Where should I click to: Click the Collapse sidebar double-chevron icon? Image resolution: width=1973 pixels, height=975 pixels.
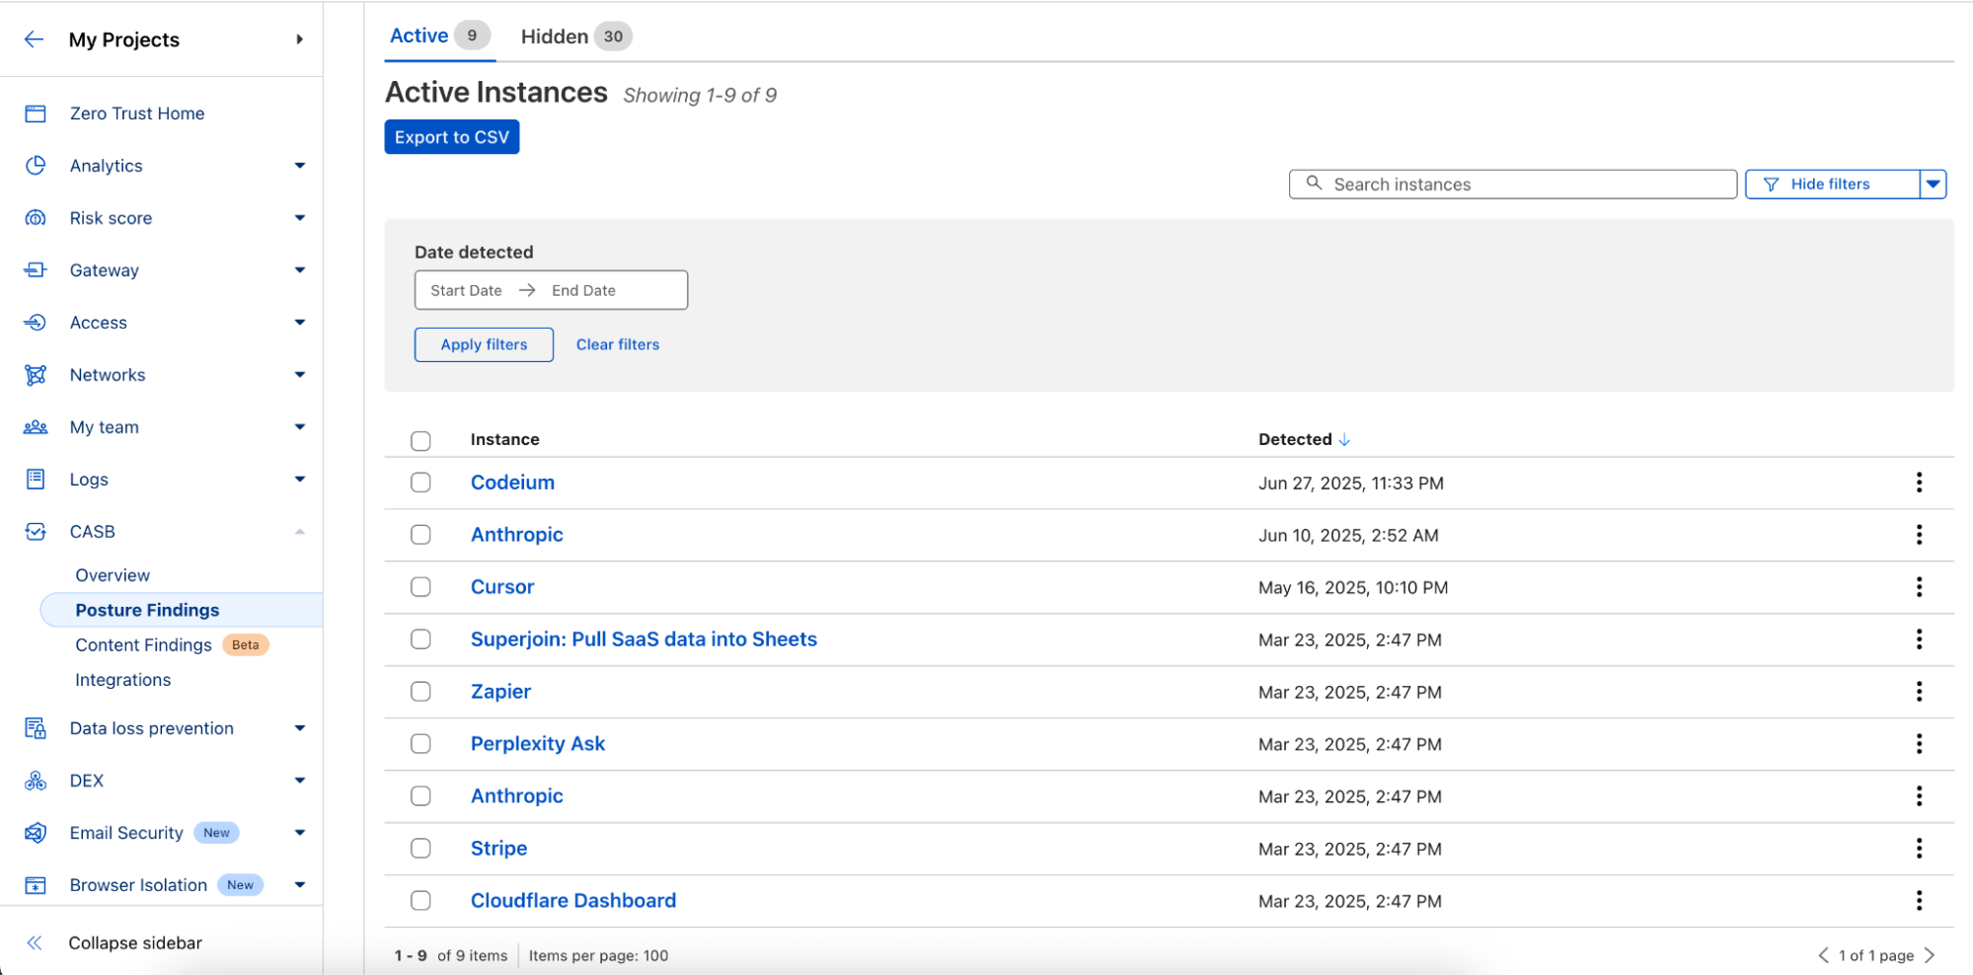point(35,942)
